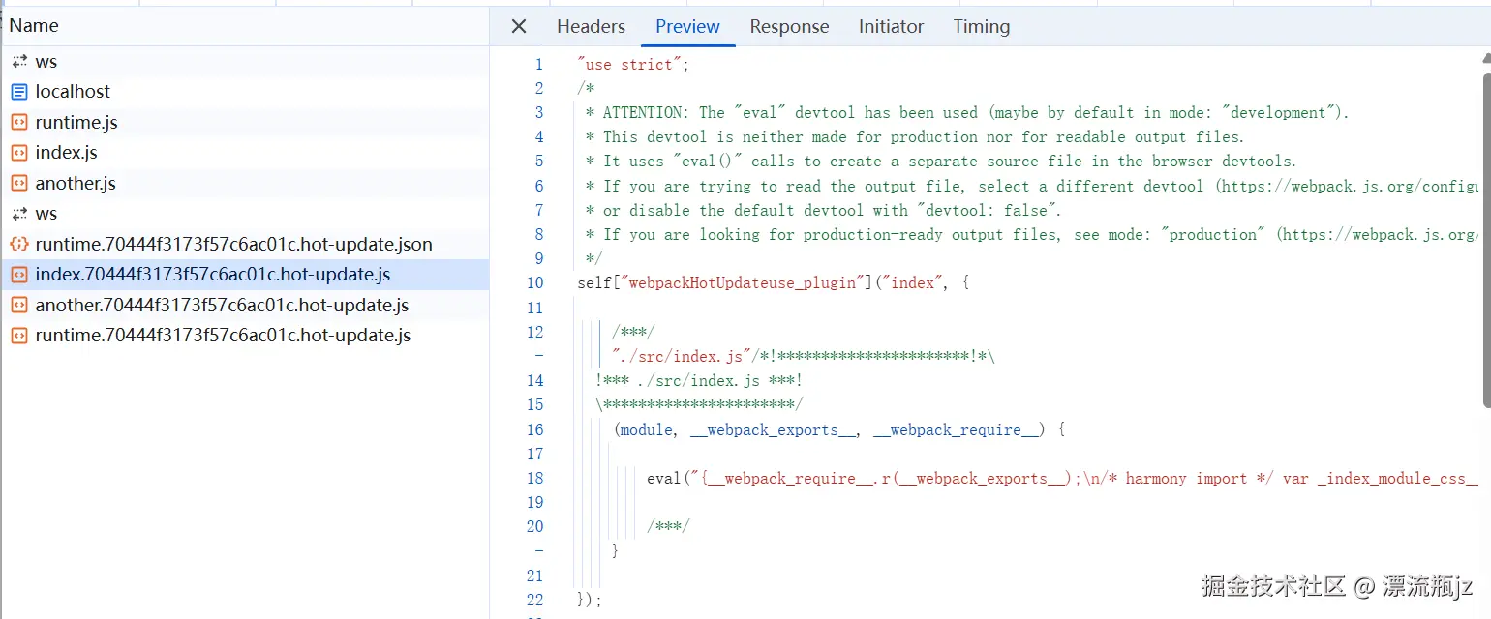Viewport: 1491px width, 619px height.
Task: Click the "use strict" line of code
Action: tap(632, 65)
